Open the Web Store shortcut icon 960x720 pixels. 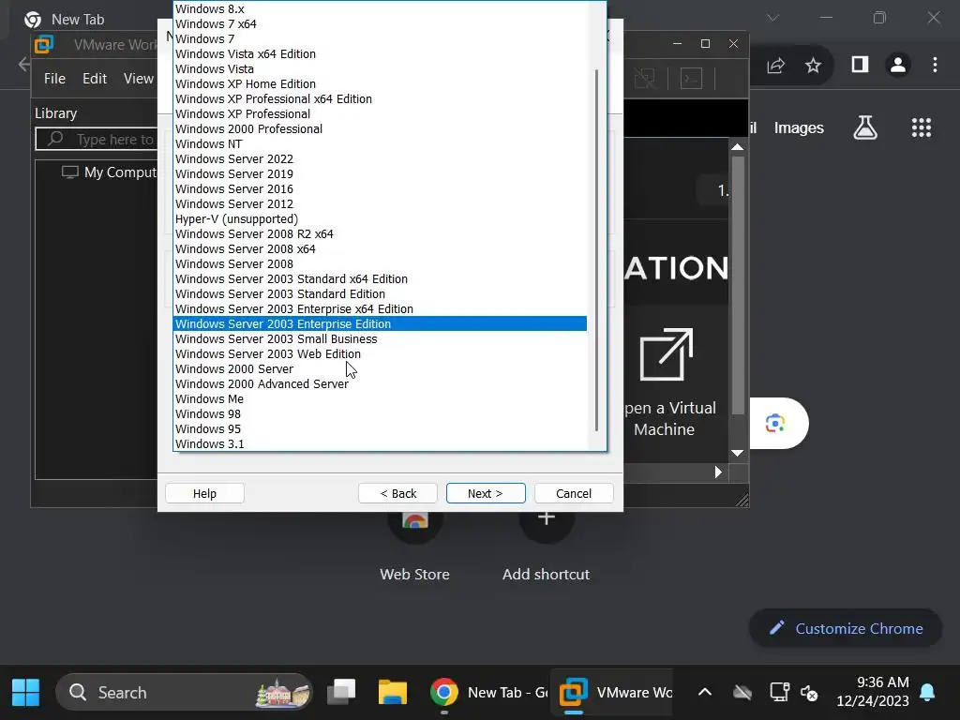tap(414, 519)
